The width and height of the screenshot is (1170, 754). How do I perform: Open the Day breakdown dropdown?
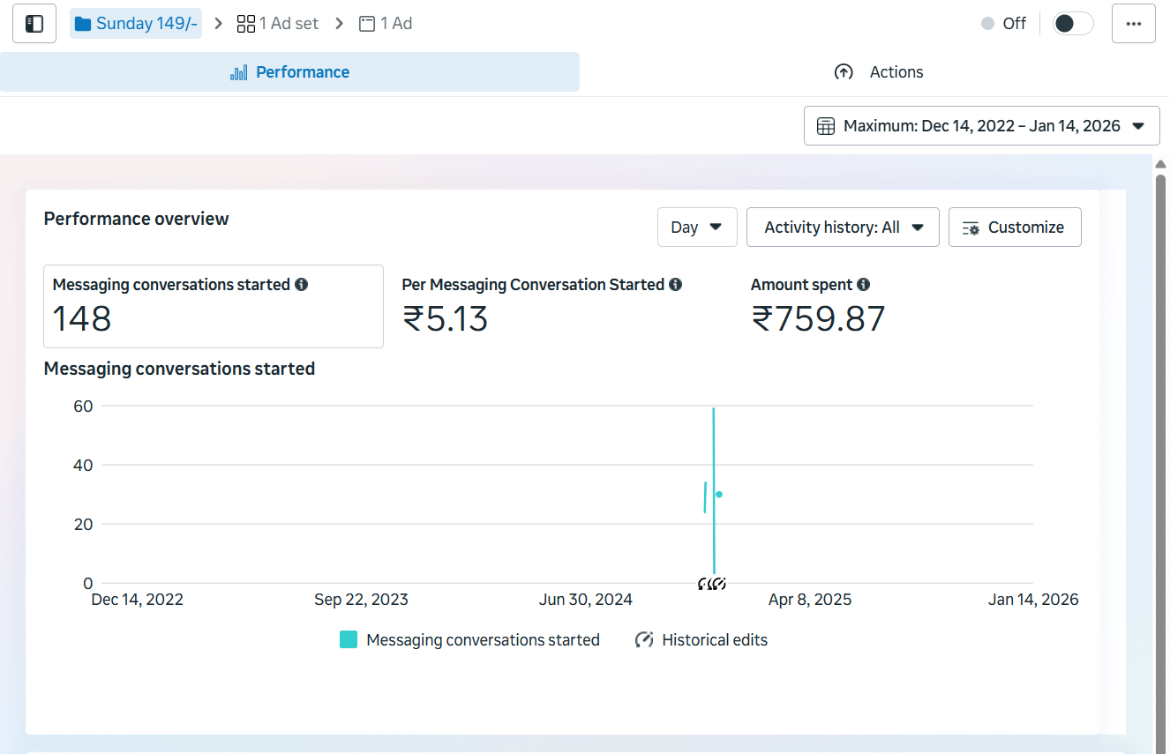pos(696,228)
